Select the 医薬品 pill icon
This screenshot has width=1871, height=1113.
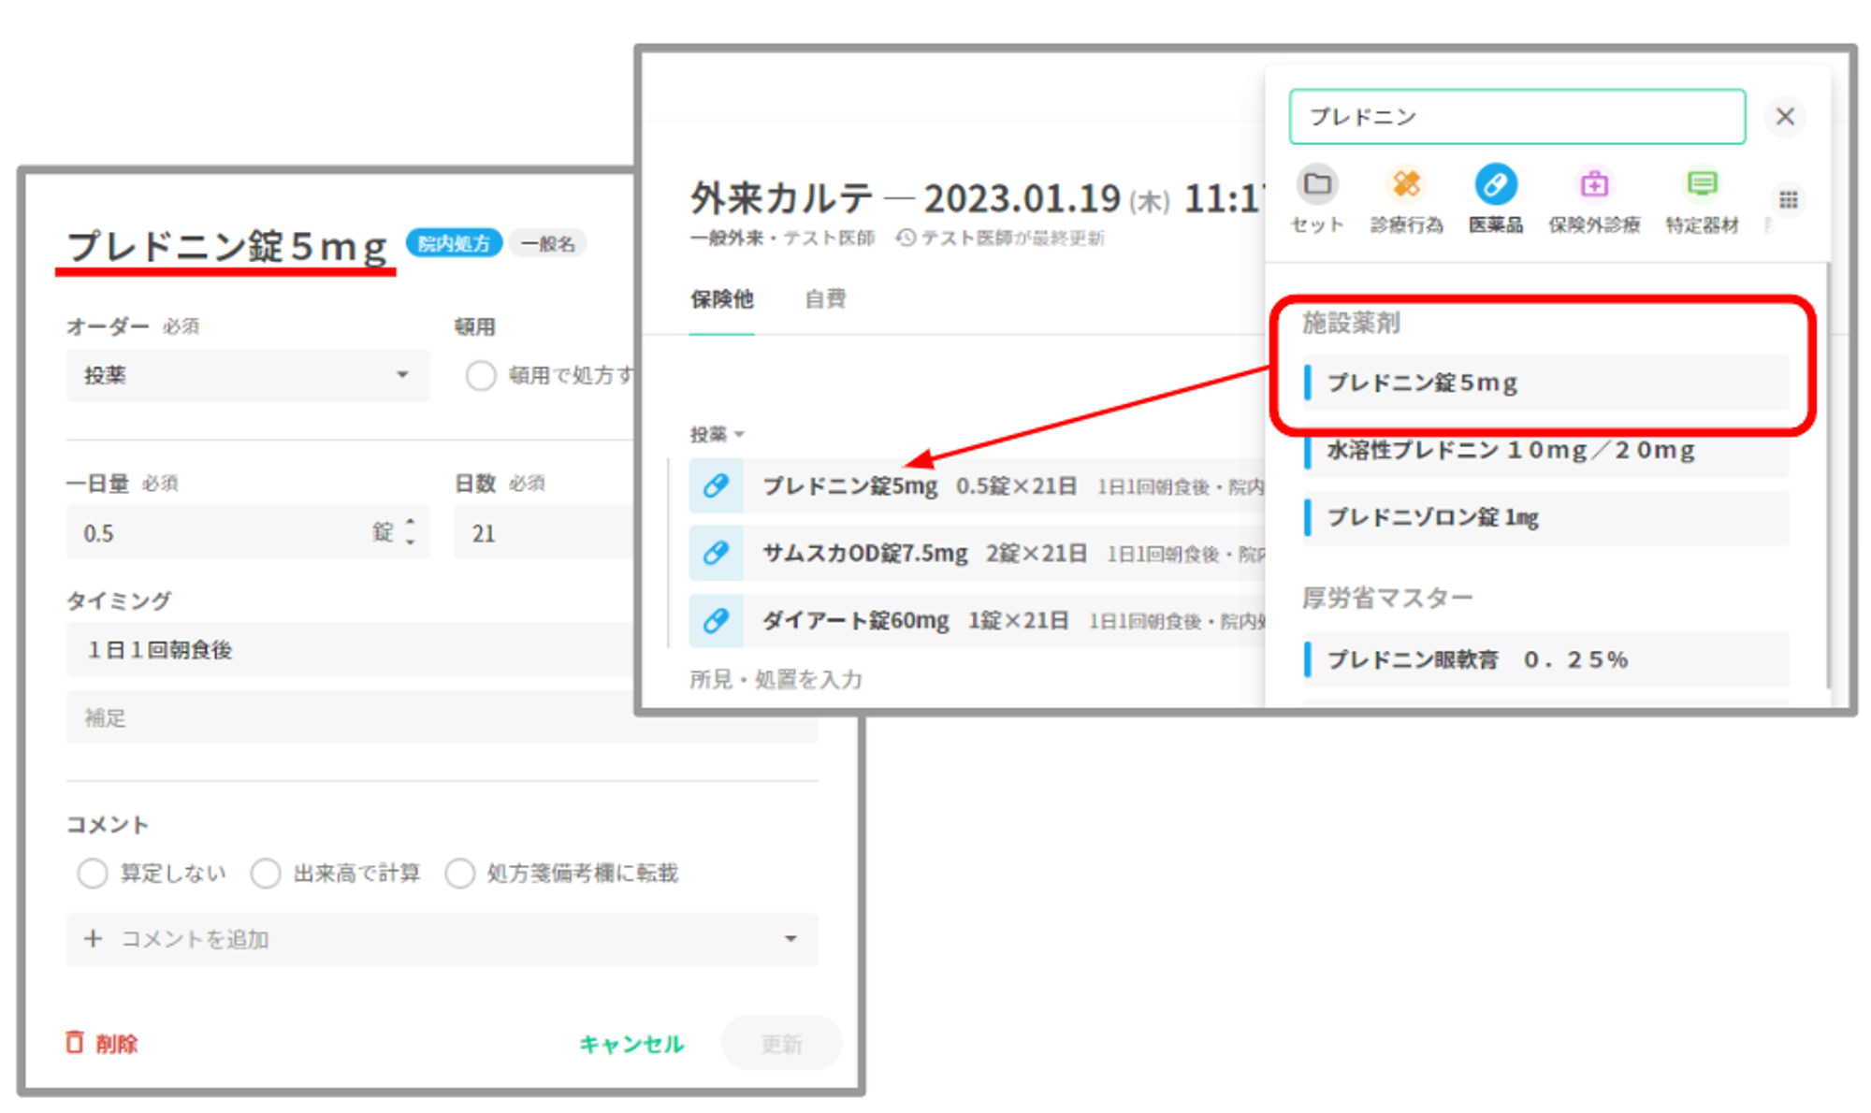coord(1495,184)
